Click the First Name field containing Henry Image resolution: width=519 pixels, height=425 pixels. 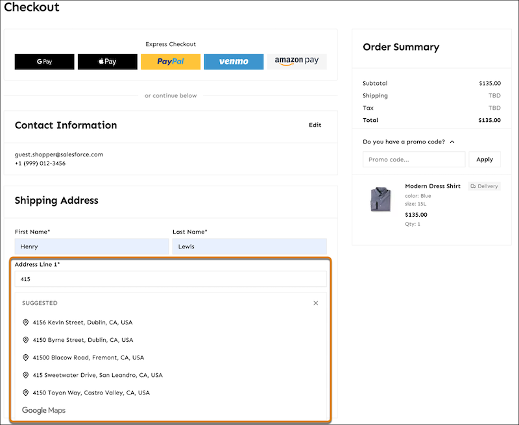(x=91, y=247)
